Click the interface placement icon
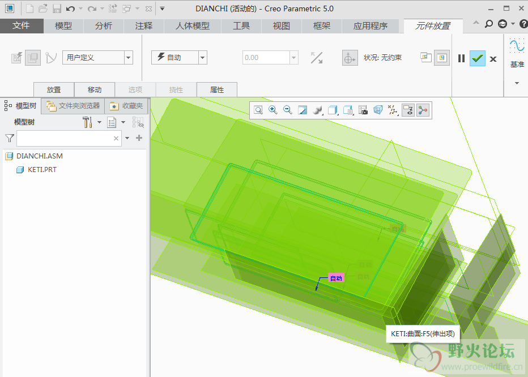 (x=16, y=58)
